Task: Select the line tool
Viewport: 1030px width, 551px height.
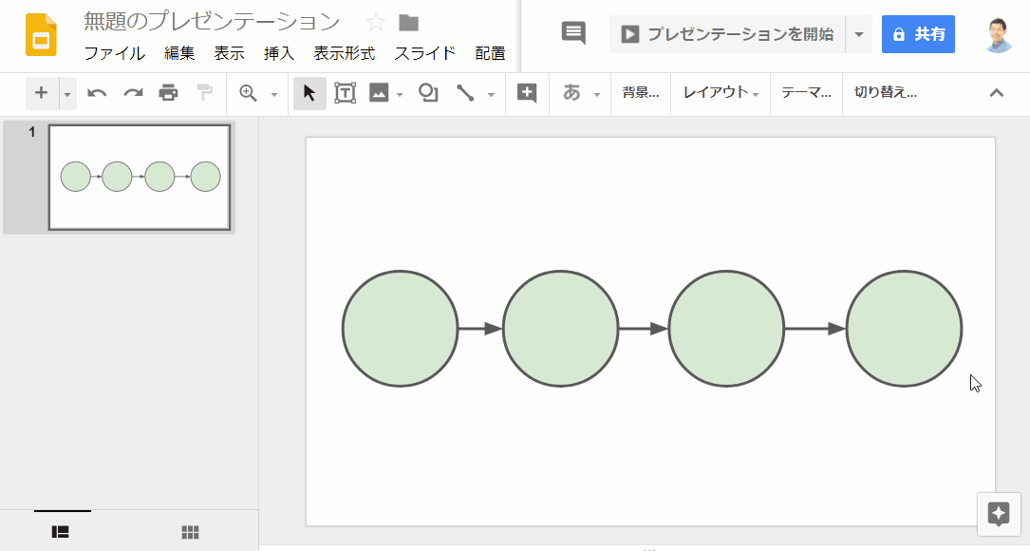Action: (x=466, y=93)
